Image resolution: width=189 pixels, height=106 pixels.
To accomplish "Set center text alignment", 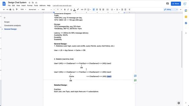I will pyautogui.click(x=97, y=9).
